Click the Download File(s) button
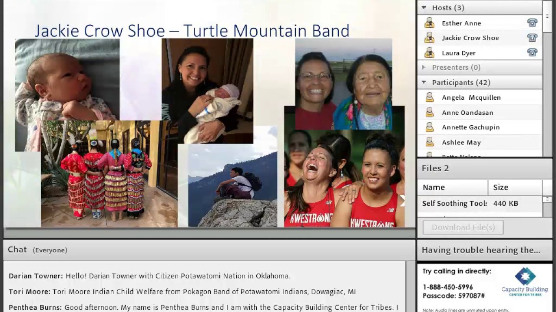This screenshot has width=556, height=312. coord(463,227)
